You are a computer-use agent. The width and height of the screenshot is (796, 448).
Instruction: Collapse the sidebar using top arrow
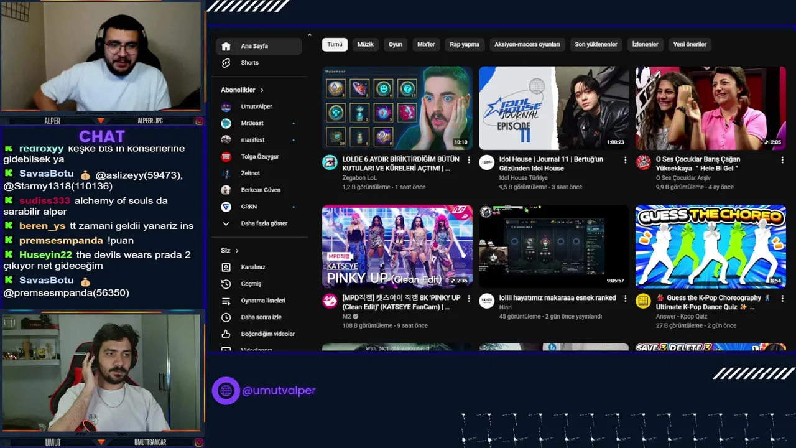[x=310, y=35]
